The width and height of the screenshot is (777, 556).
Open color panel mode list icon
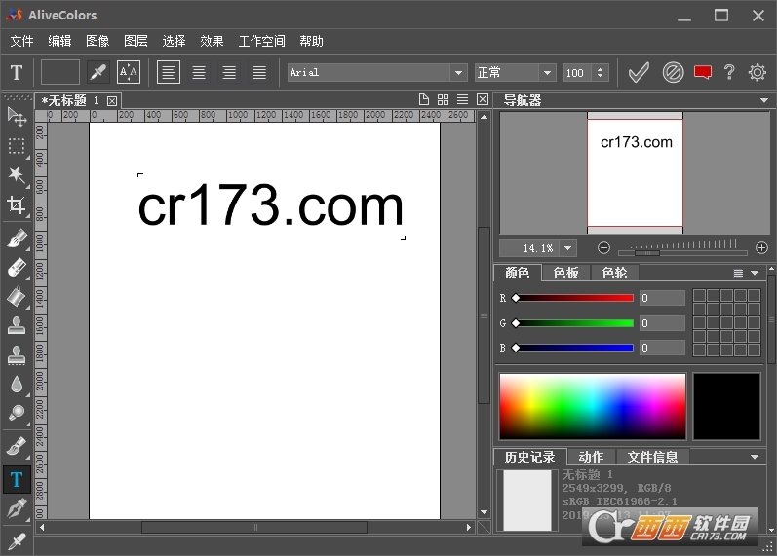click(738, 274)
